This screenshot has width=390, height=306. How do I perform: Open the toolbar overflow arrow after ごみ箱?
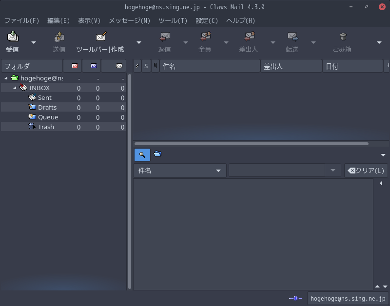(379, 42)
